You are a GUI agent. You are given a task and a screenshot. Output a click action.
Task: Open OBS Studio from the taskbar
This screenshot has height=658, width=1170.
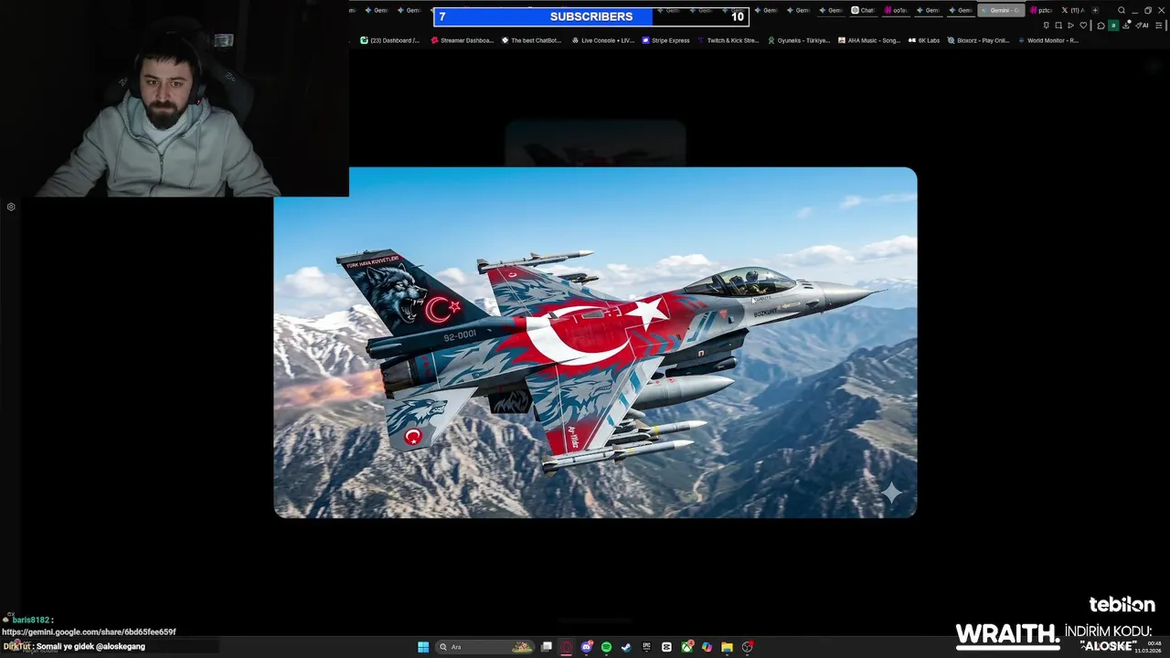tap(747, 647)
